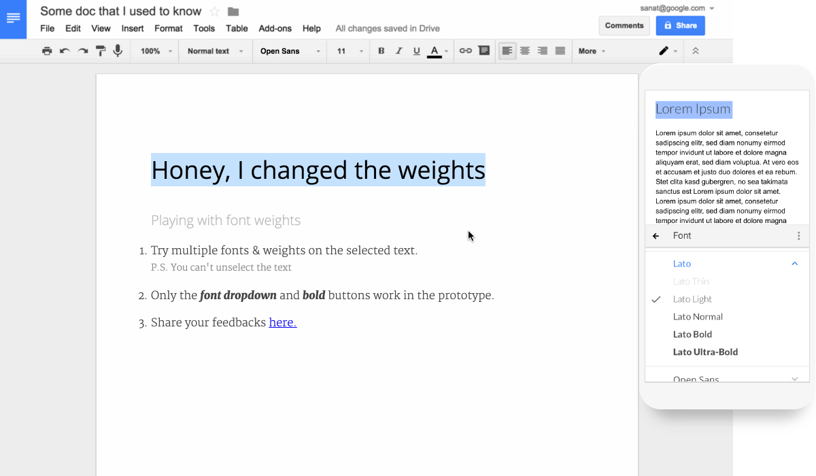Screen dimensions: 816x476
Task: Toggle italic formatting button
Action: point(398,51)
